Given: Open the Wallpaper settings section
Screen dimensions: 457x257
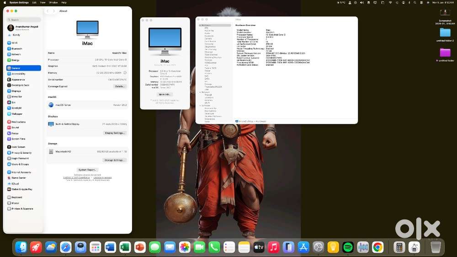Looking at the screenshot, I should (16, 114).
